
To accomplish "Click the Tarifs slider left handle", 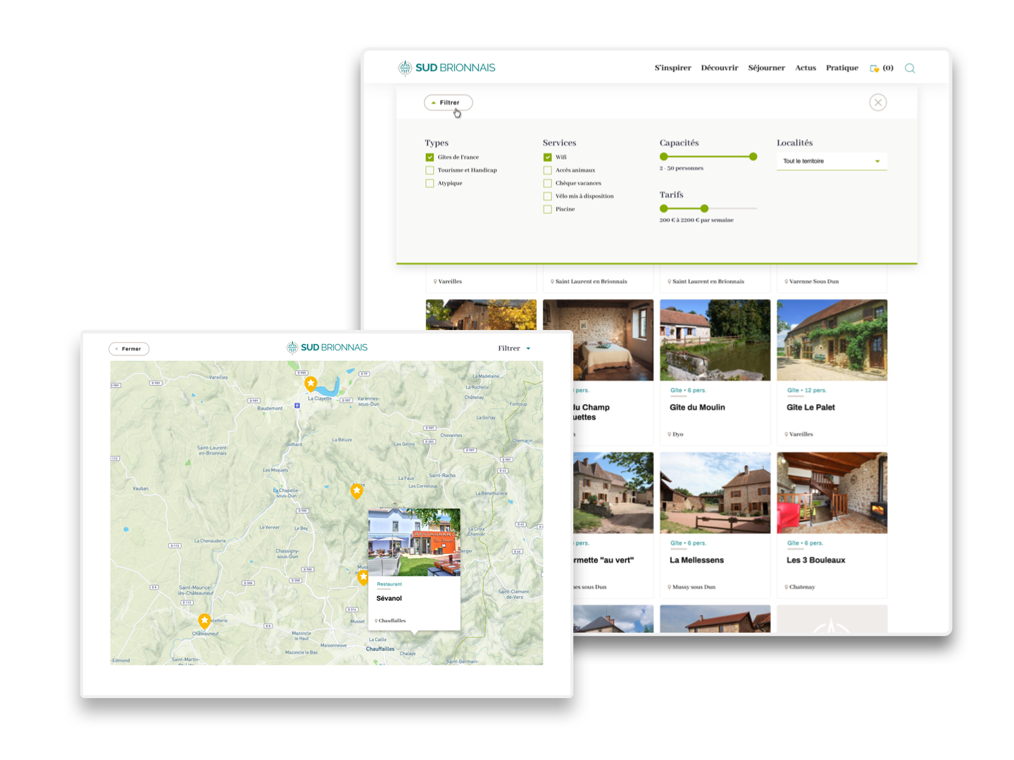I will tap(663, 208).
